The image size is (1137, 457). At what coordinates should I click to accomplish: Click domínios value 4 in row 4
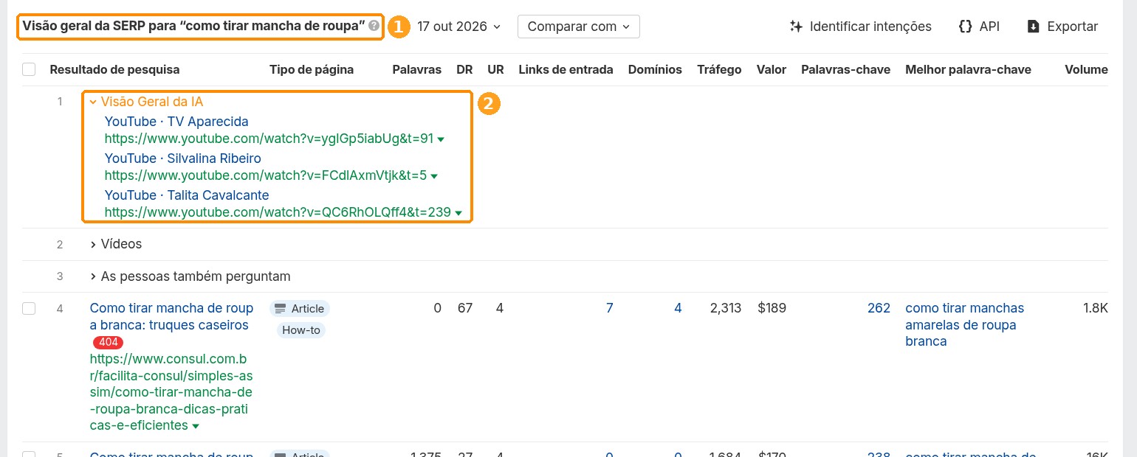point(678,308)
